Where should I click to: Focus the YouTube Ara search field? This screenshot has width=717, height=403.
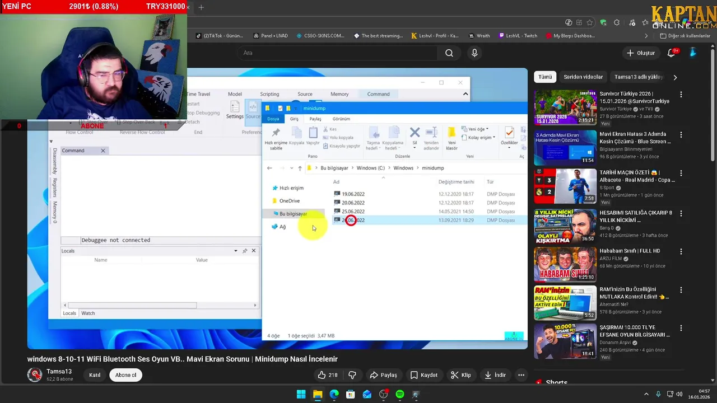pyautogui.click(x=338, y=53)
